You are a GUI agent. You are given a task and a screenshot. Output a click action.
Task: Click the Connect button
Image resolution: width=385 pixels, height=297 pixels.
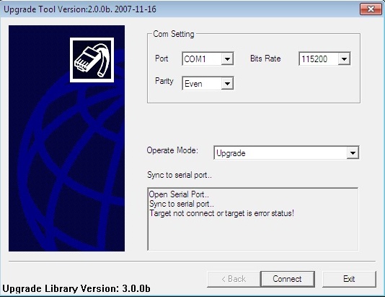[x=288, y=279]
